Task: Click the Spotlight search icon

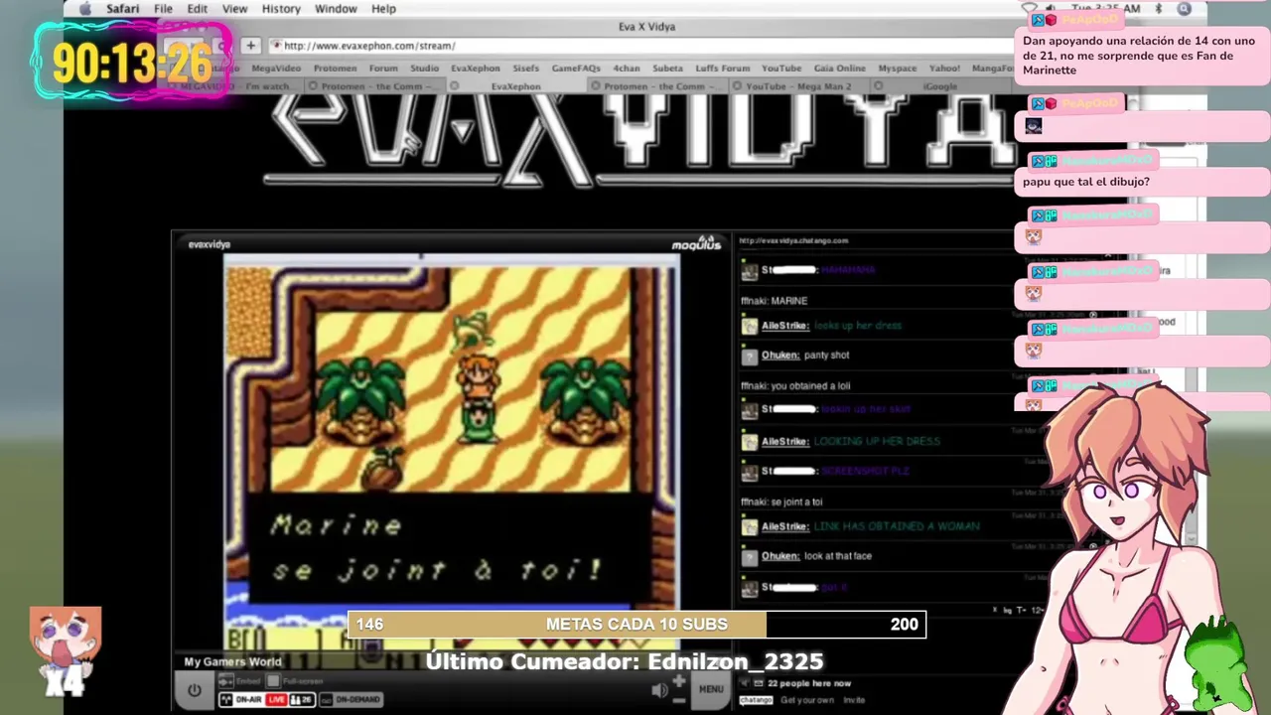Action: [x=1184, y=9]
